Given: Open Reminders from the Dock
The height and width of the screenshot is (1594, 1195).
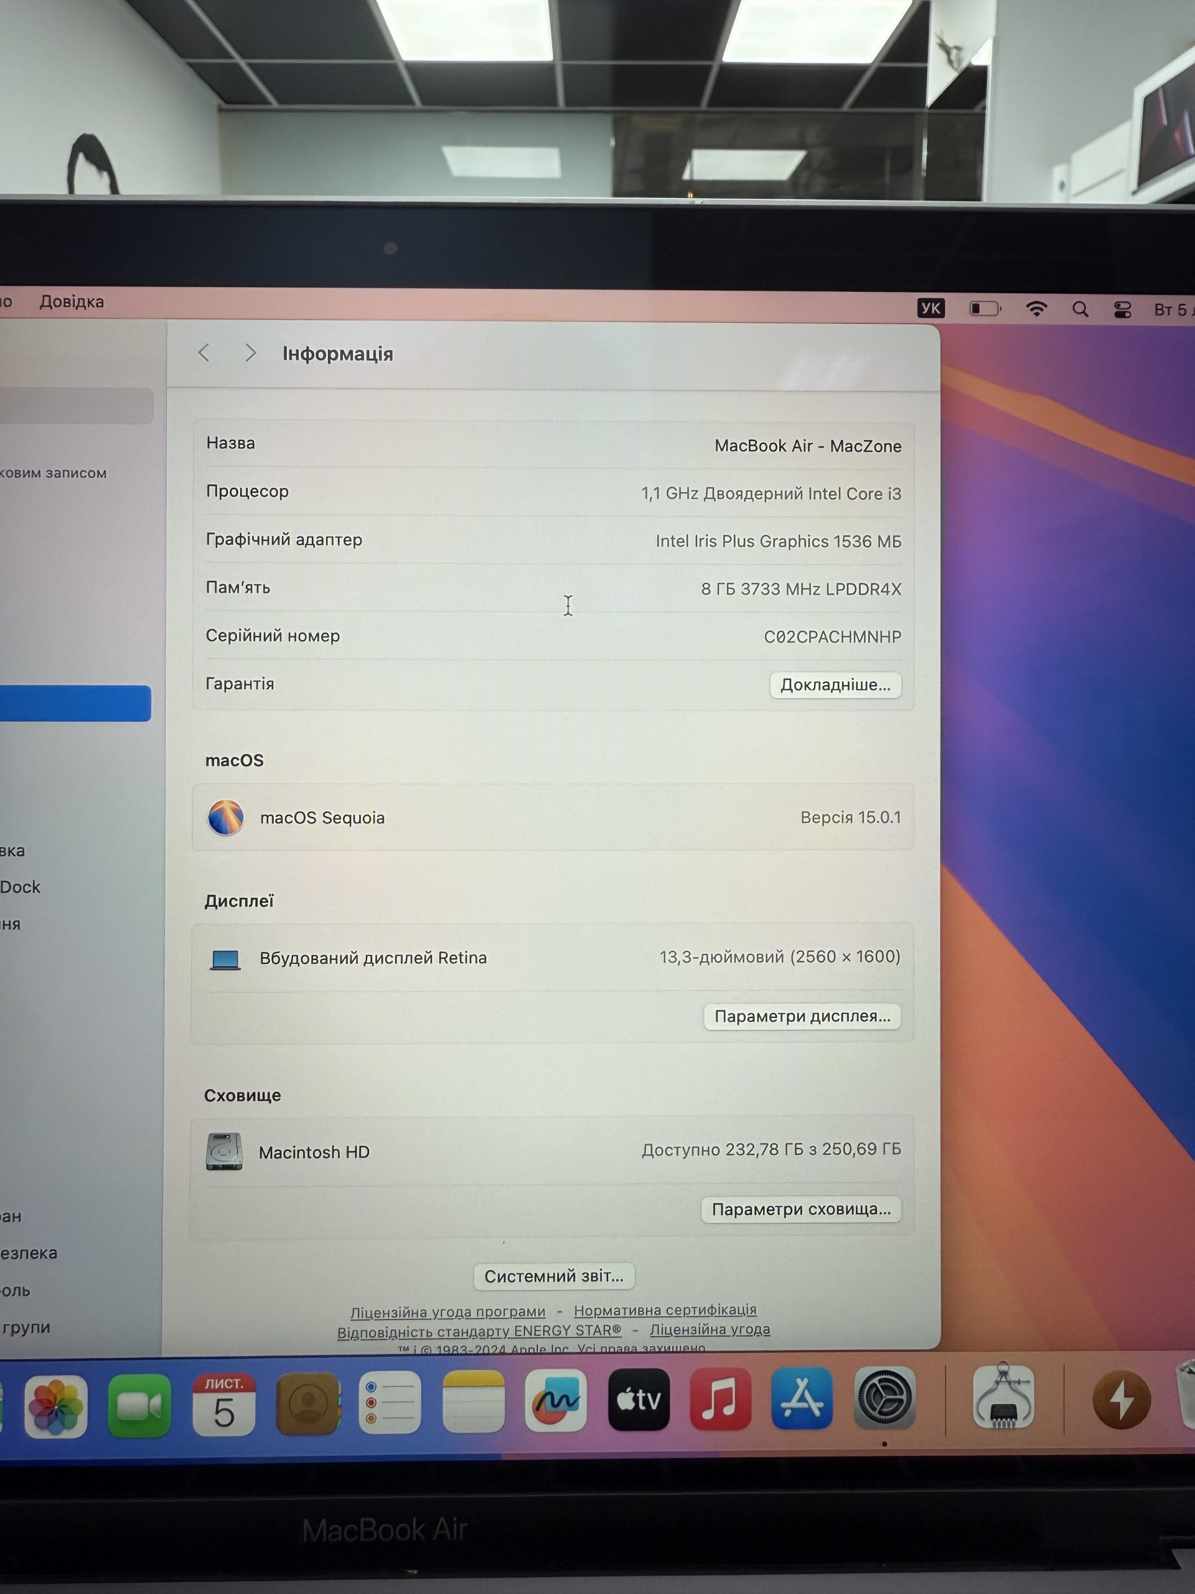Looking at the screenshot, I should [390, 1402].
